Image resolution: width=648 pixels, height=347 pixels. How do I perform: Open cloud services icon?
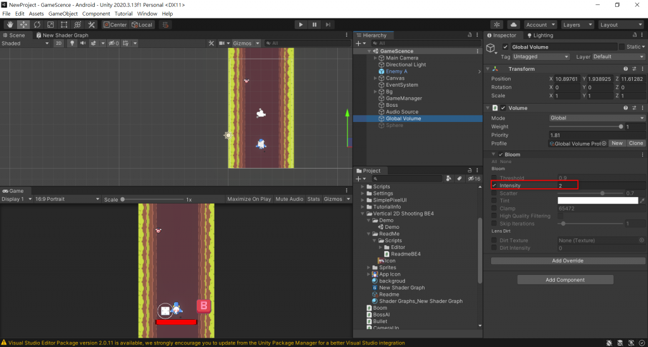click(x=513, y=25)
